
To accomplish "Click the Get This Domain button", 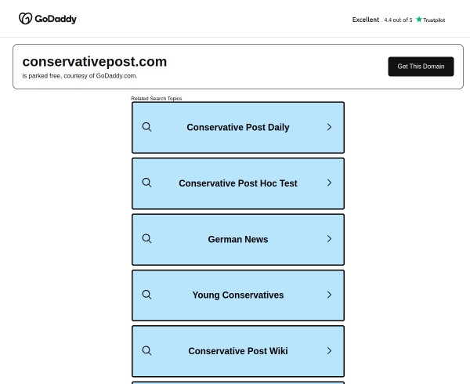I will coord(421,67).
